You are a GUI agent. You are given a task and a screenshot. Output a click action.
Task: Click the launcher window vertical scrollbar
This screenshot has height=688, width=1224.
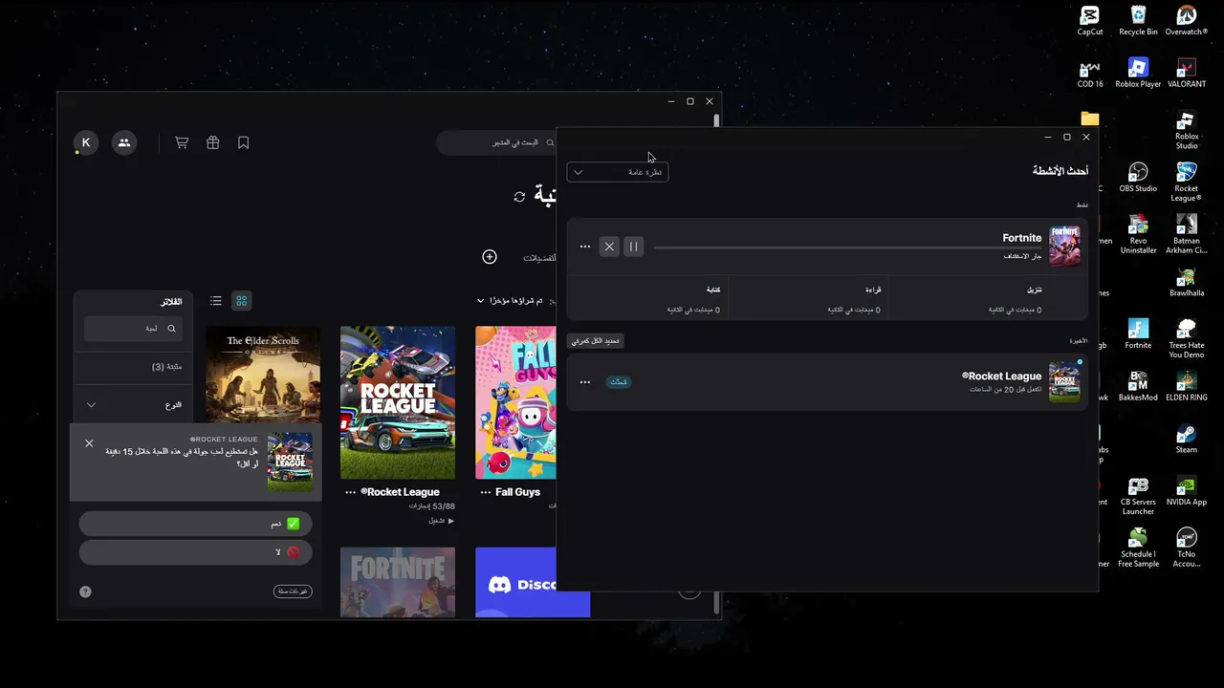pyautogui.click(x=716, y=363)
